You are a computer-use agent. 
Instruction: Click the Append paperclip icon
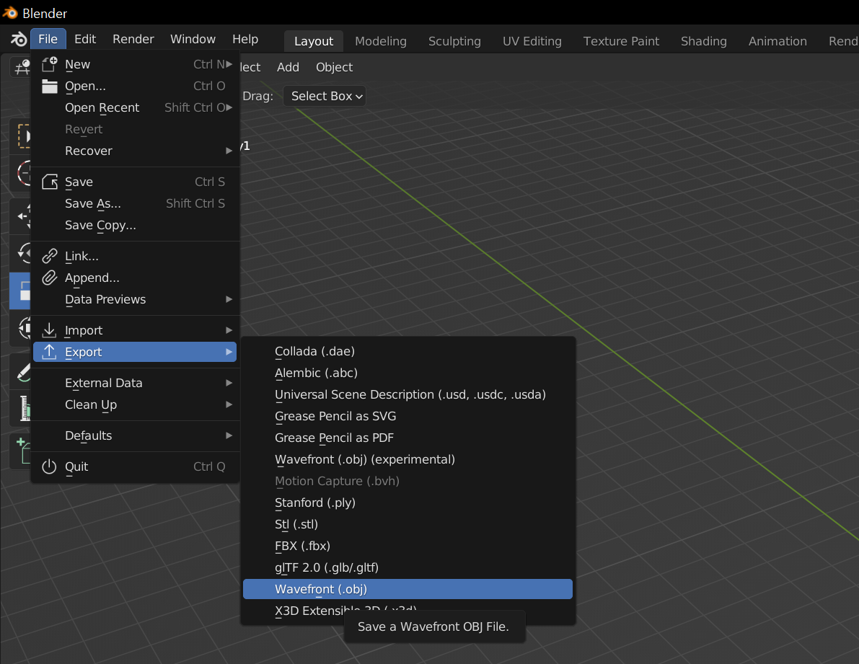click(x=49, y=278)
